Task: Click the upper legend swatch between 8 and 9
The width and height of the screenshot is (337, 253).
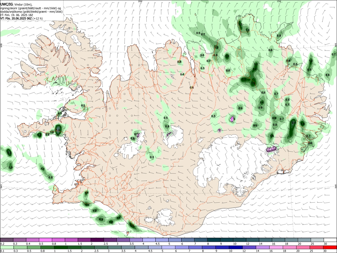Action: point(214,240)
